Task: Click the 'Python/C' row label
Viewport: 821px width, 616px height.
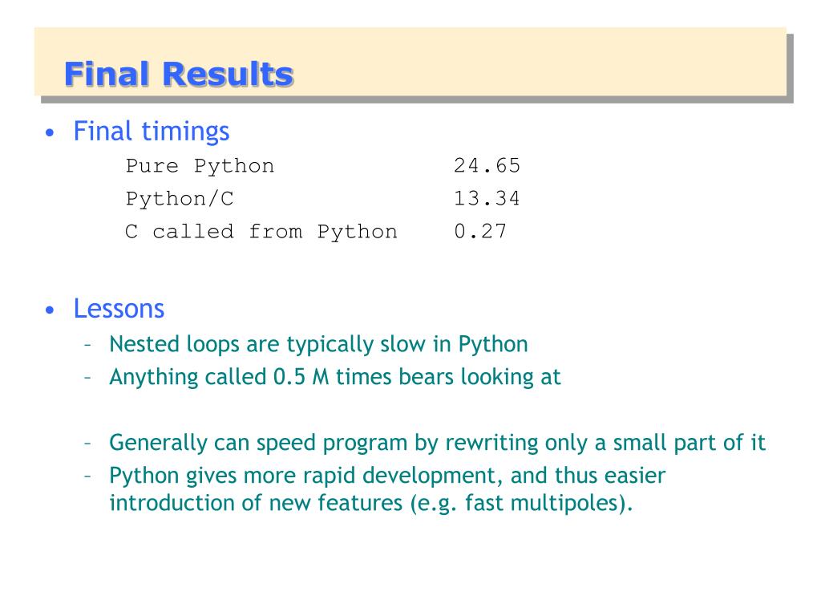Action: coord(179,199)
